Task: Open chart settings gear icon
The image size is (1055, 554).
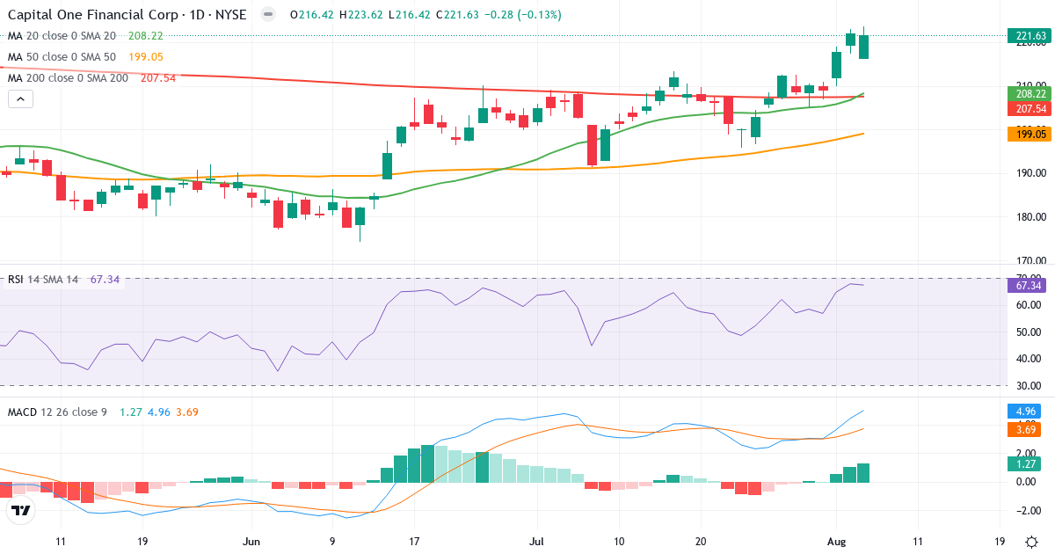Action: pos(1030,542)
